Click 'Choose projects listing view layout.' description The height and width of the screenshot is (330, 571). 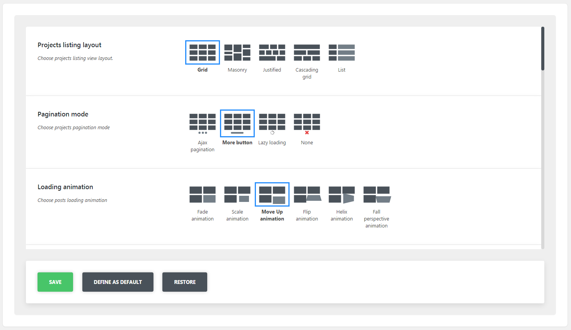(x=75, y=58)
